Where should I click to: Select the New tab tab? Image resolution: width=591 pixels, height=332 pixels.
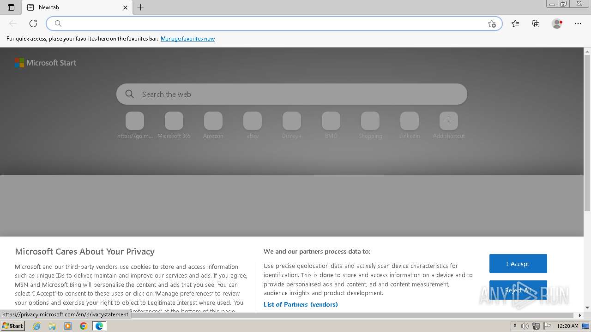pyautogui.click(x=78, y=7)
